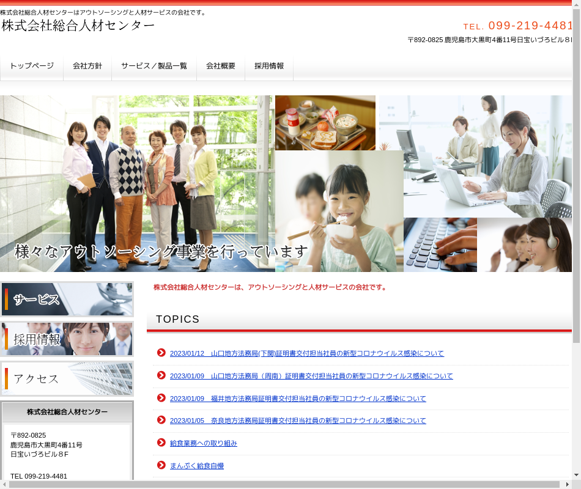Click the scroll down arrow on vertical scrollbar
581x489 pixels.
pyautogui.click(x=576, y=474)
